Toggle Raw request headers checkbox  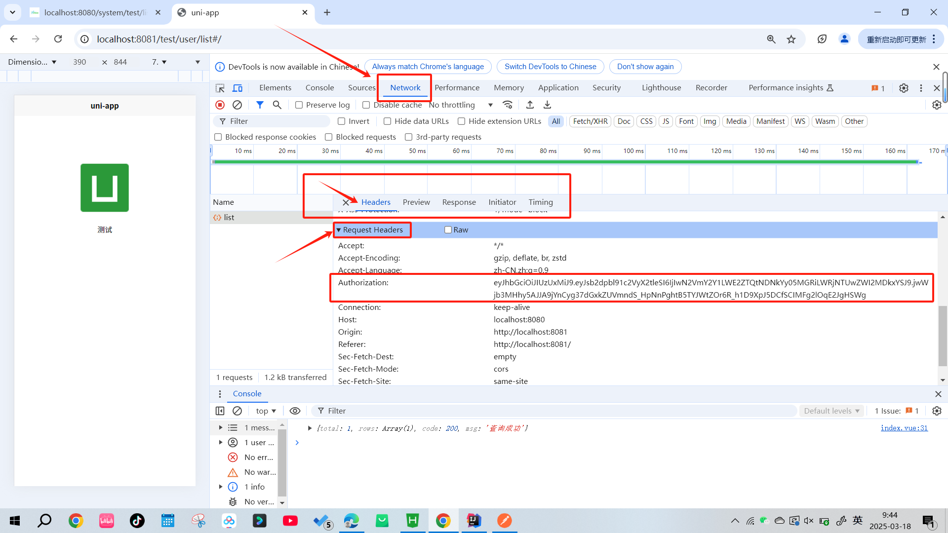tap(448, 230)
